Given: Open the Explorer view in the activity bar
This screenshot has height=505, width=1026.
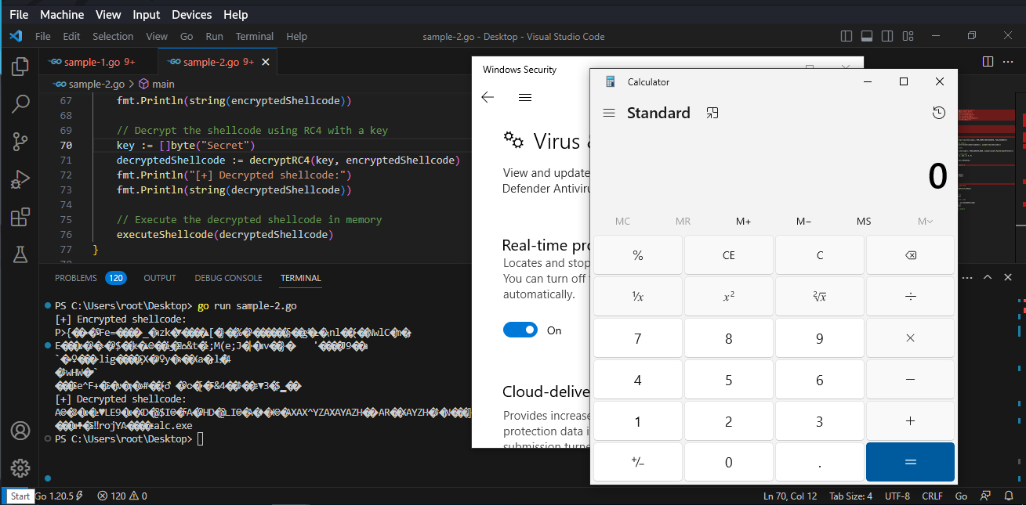Looking at the screenshot, I should (x=20, y=67).
